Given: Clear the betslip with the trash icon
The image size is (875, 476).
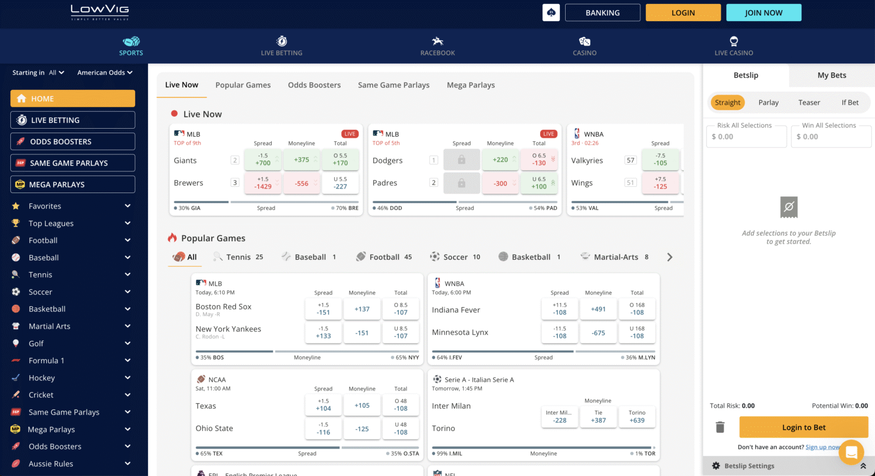Looking at the screenshot, I should (x=719, y=427).
